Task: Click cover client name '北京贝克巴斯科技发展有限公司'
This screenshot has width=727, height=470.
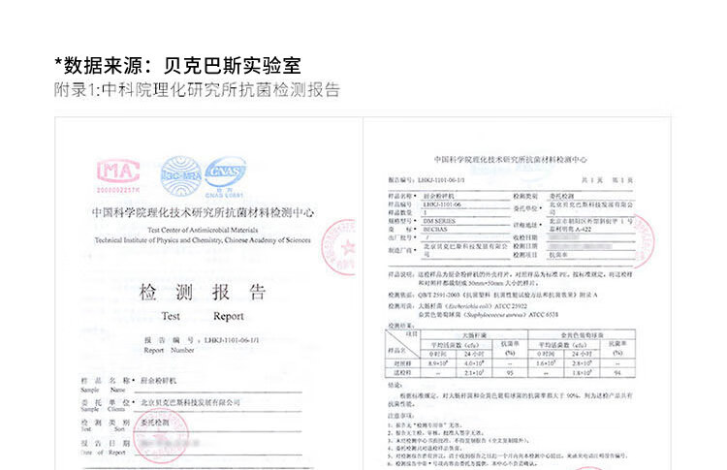Action: click(x=190, y=403)
